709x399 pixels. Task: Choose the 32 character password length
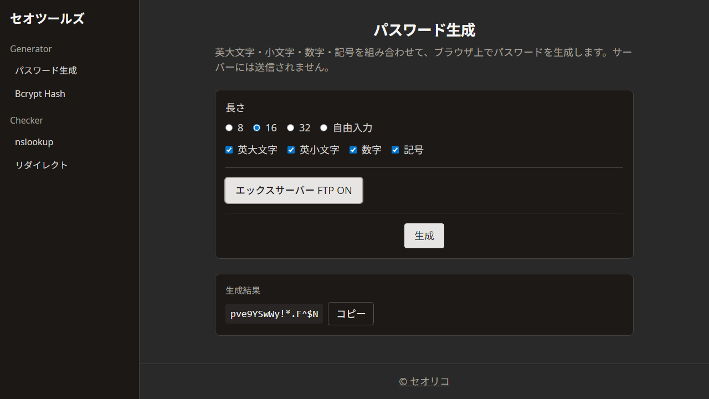[x=290, y=127]
